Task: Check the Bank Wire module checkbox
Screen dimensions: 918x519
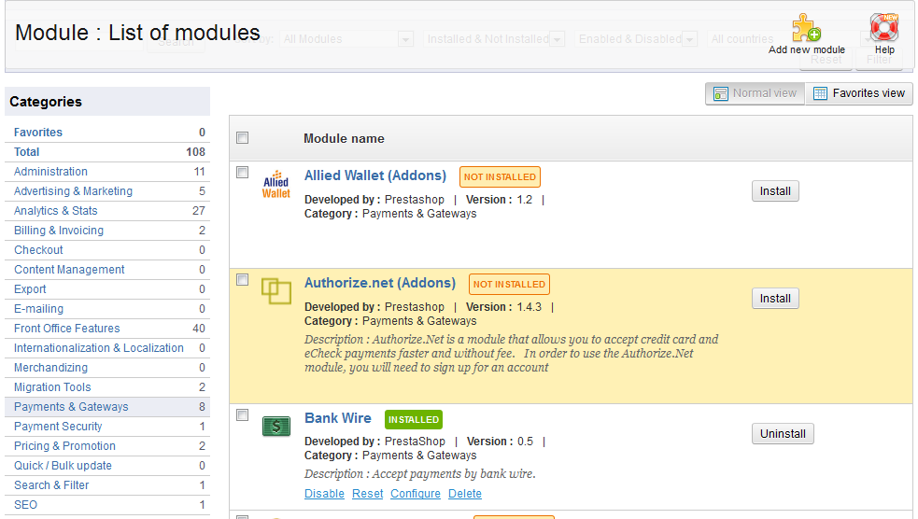Action: point(243,414)
